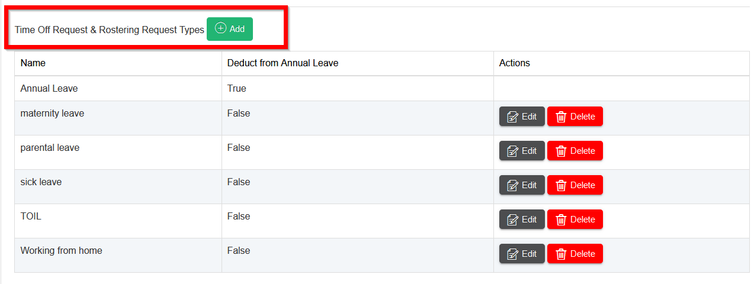Click pencil icon for sick leave
754x284 pixels.
pos(512,185)
